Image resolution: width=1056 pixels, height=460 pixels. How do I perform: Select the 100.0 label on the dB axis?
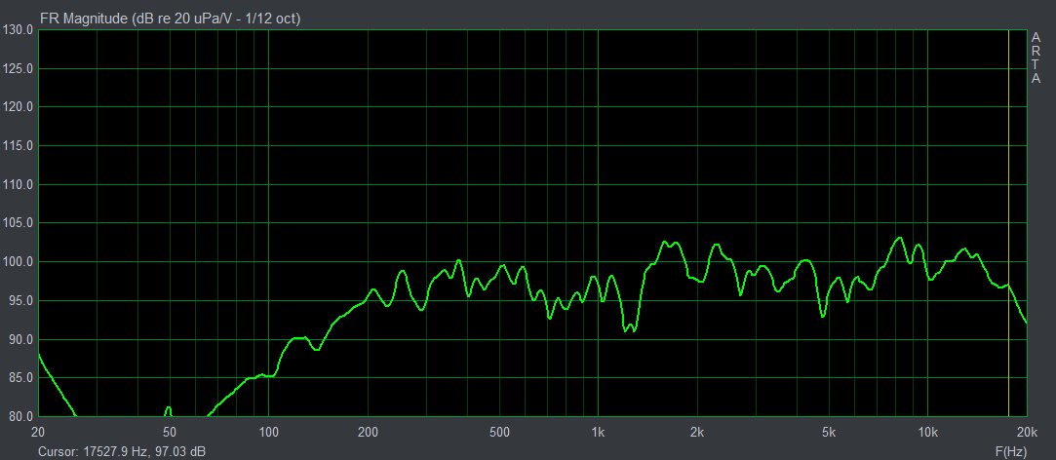20,262
